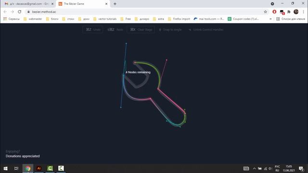Screen dimensions: 308x173
Task: Open the touch keyboard tray icon
Action: tap(246, 168)
